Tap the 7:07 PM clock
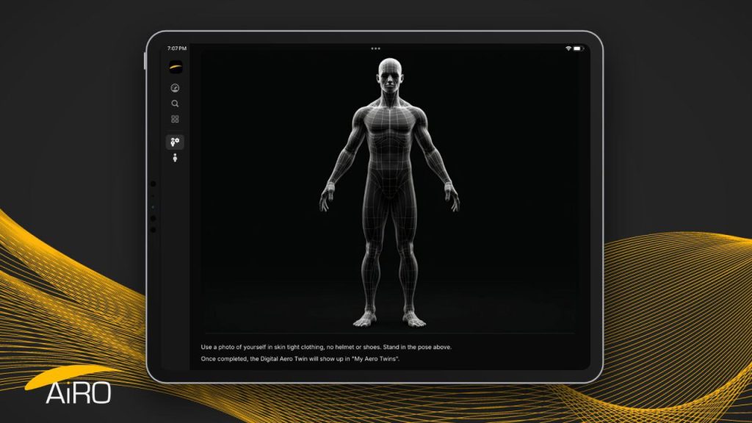The height and width of the screenshot is (423, 752). point(177,48)
